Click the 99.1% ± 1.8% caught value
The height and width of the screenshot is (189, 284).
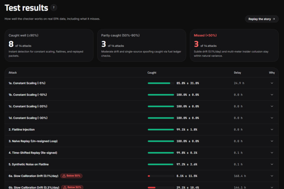click(x=187, y=130)
